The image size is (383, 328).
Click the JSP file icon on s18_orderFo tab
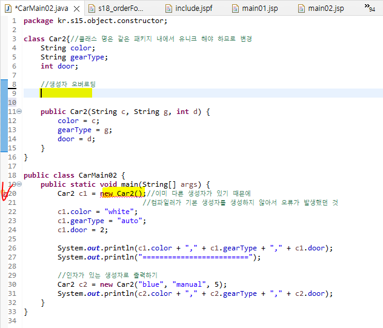coord(92,9)
